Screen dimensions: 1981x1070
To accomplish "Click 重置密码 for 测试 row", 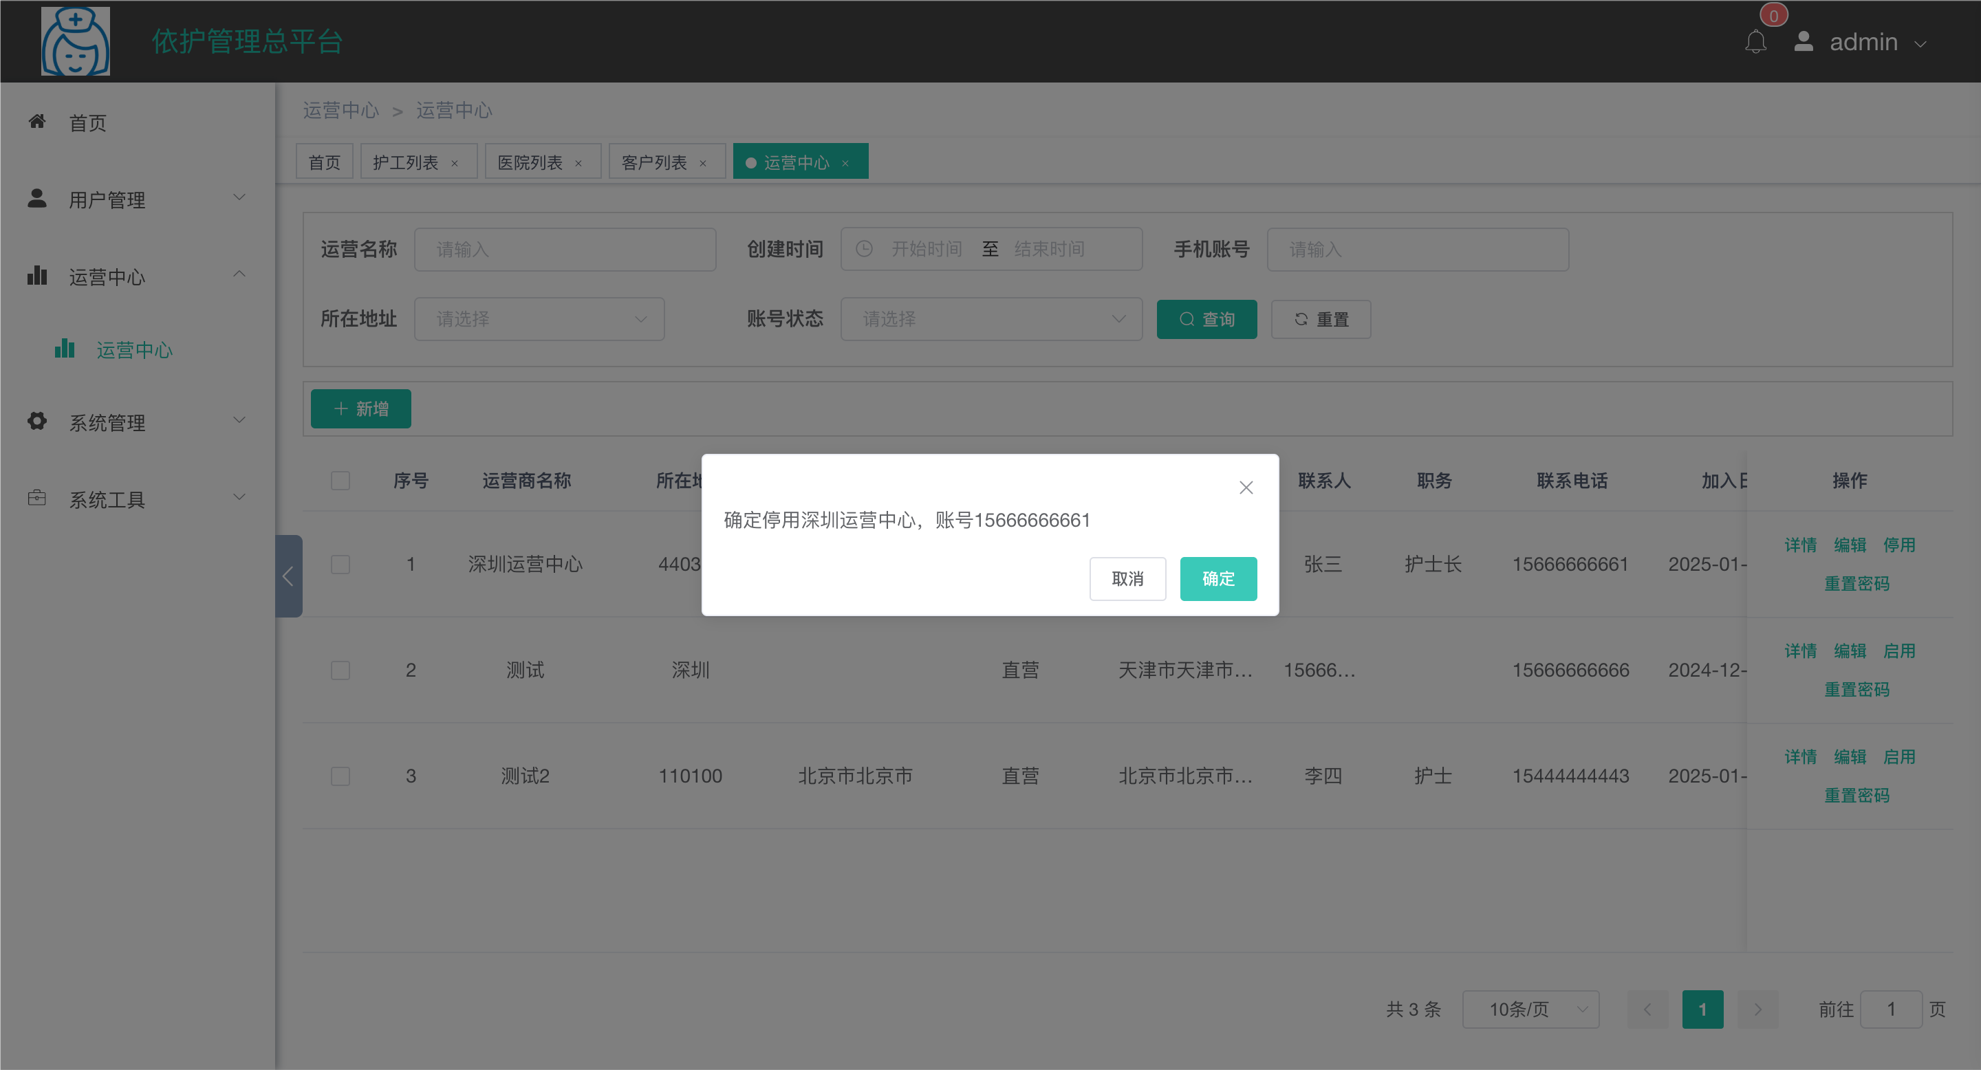I will point(1856,690).
